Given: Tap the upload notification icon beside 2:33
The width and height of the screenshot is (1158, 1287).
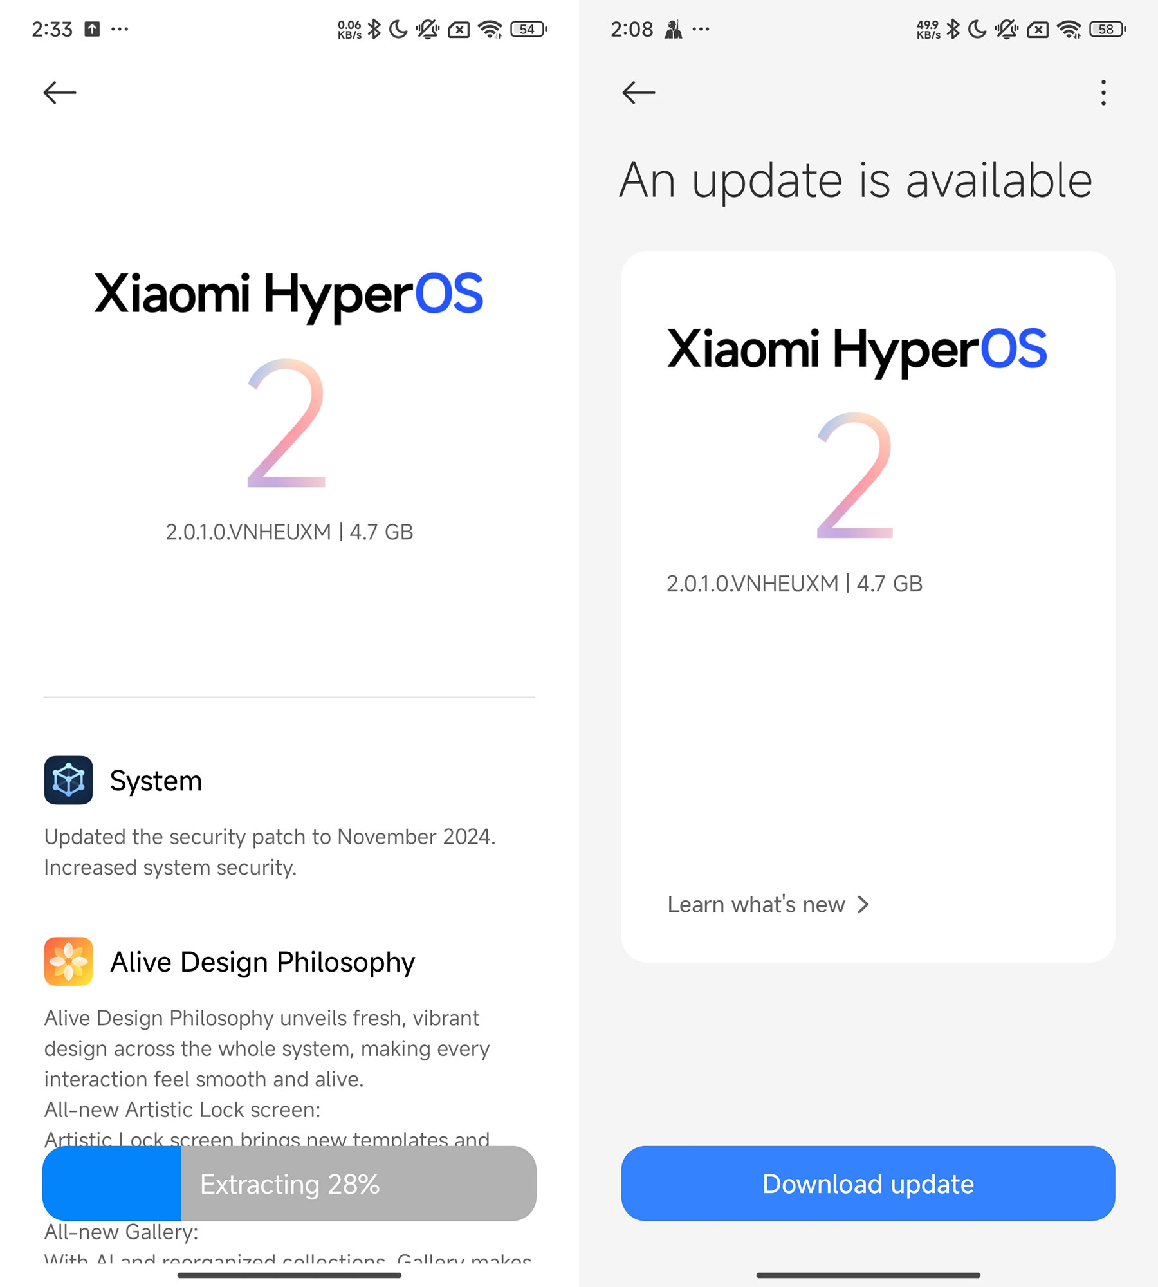Looking at the screenshot, I should click(x=92, y=29).
